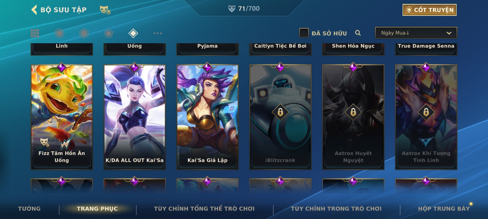Select the grid all-skins filter icon
Viewport: 488px width, 219px height.
(x=35, y=33)
